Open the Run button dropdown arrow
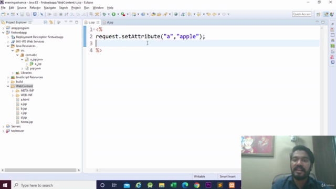 point(118,14)
